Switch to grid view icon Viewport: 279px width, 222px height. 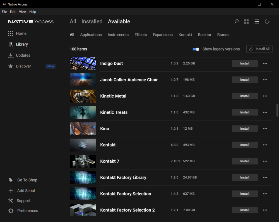(246, 21)
